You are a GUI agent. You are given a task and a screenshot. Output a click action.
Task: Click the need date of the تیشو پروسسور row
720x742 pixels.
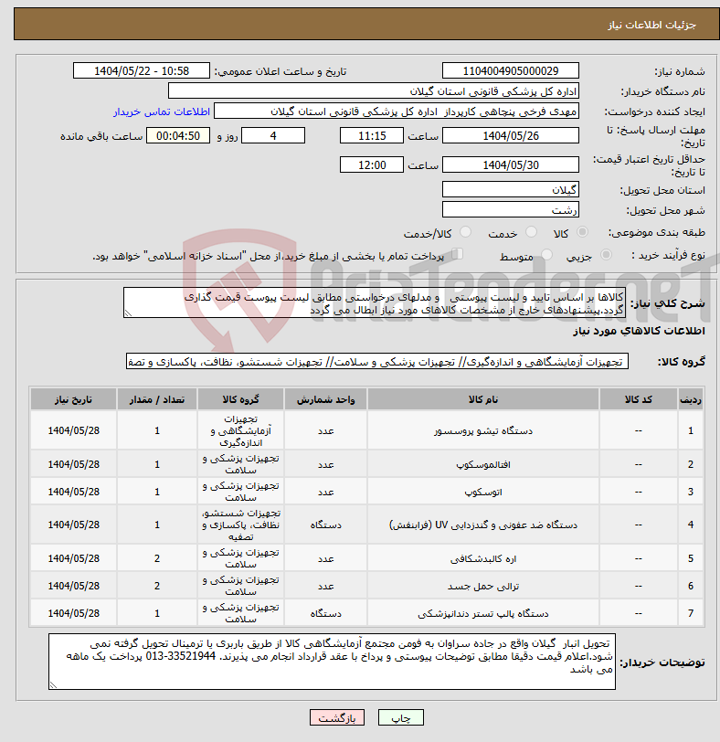pos(73,430)
